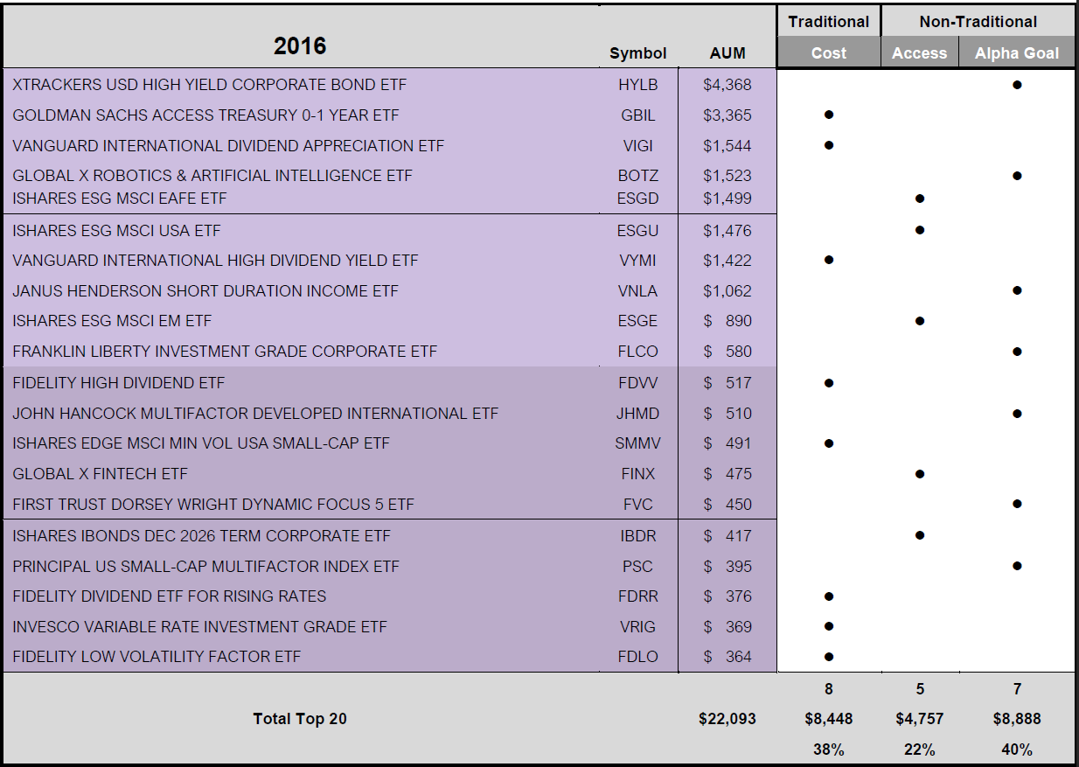Click the FLCO symbol cell
Image resolution: width=1079 pixels, height=767 pixels.
637,352
